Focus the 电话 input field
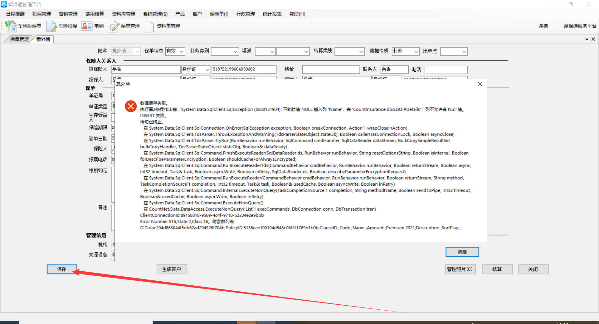The height and width of the screenshot is (324, 599). 446,69
